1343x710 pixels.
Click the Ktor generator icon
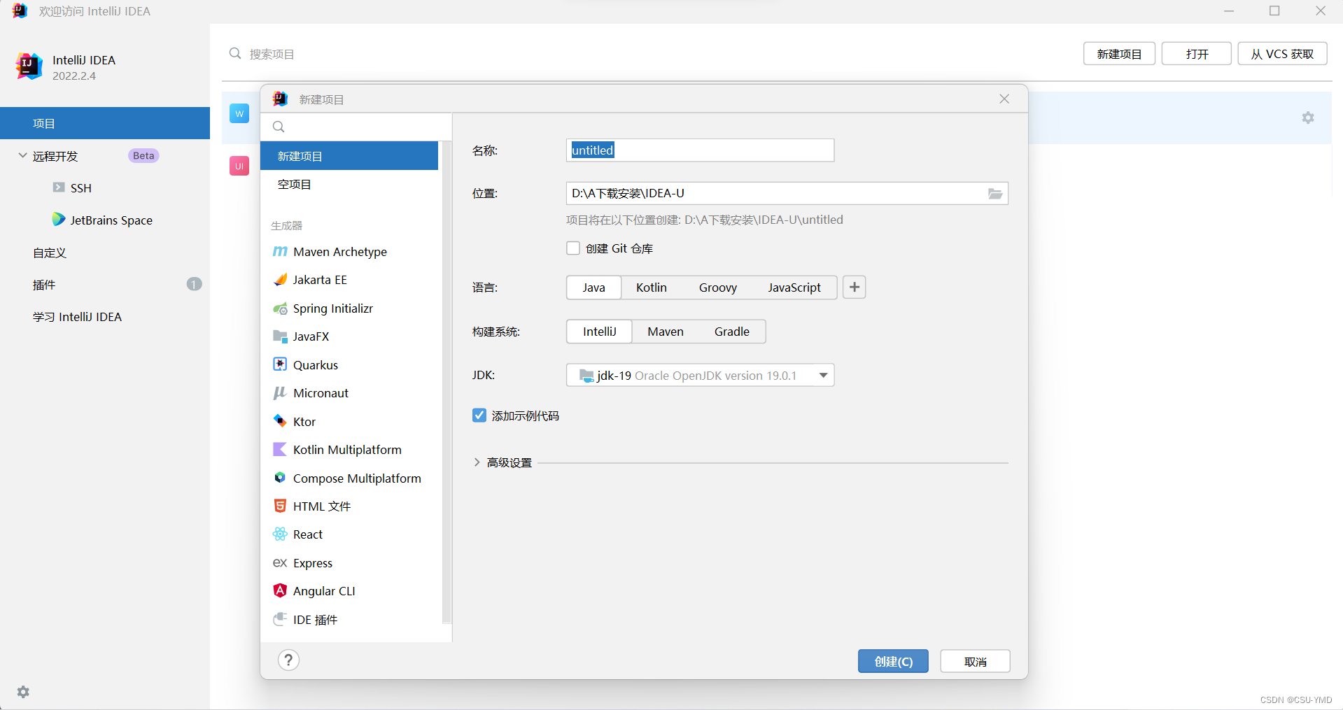coord(280,421)
